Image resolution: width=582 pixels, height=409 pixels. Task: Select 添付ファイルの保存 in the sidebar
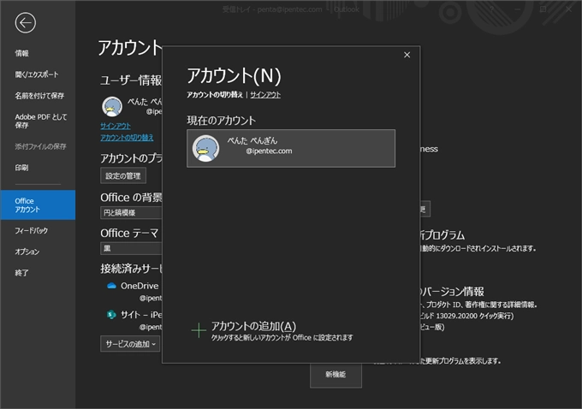pos(40,146)
